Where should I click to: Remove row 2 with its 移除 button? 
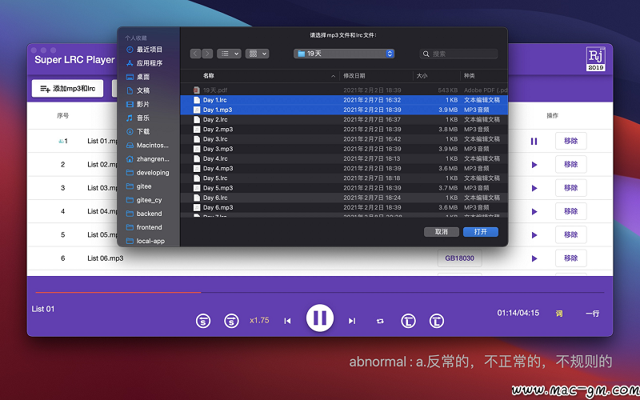tap(570, 165)
